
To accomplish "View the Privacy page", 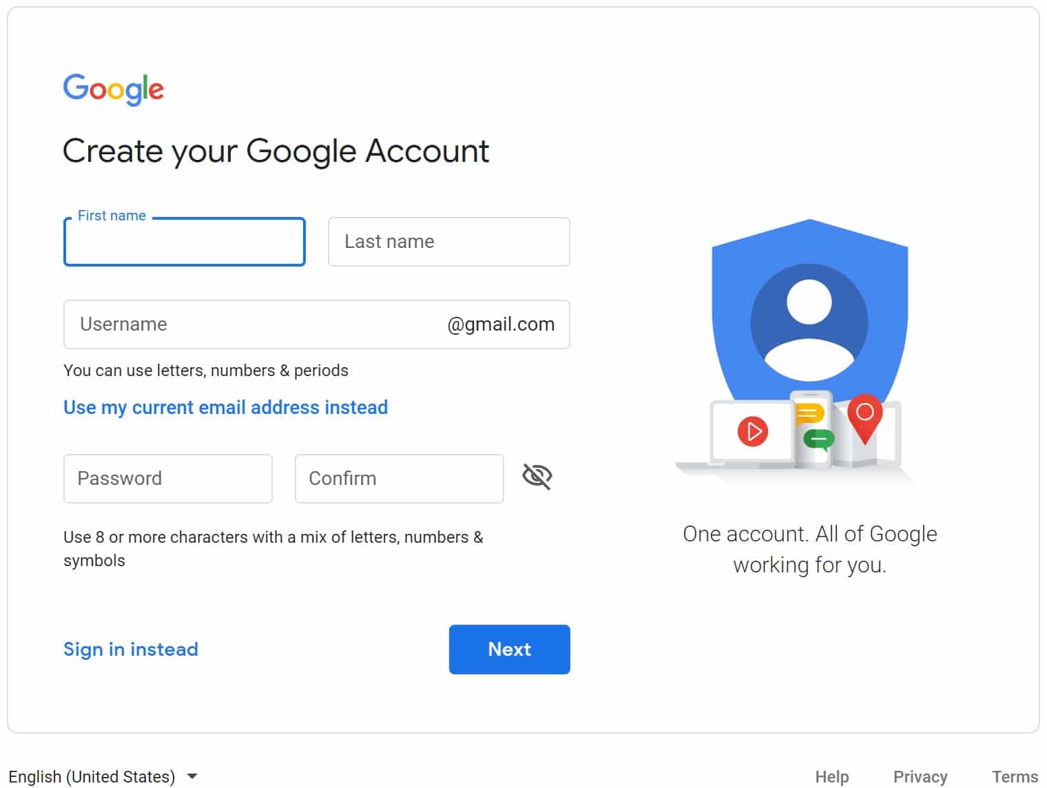I will point(920,776).
